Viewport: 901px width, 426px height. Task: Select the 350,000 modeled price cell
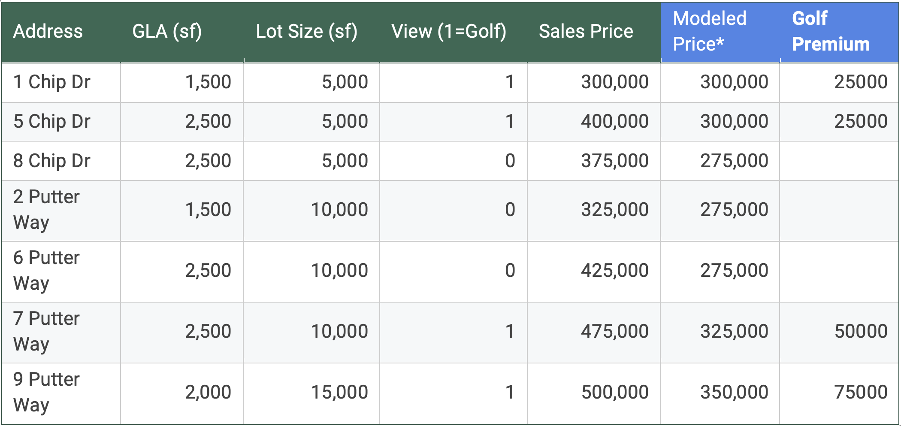pyautogui.click(x=734, y=392)
